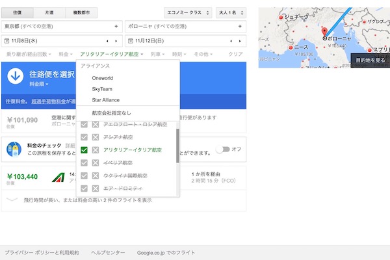The height and width of the screenshot is (260, 390).
Task: Go to previous day for return date
Action: (231, 41)
